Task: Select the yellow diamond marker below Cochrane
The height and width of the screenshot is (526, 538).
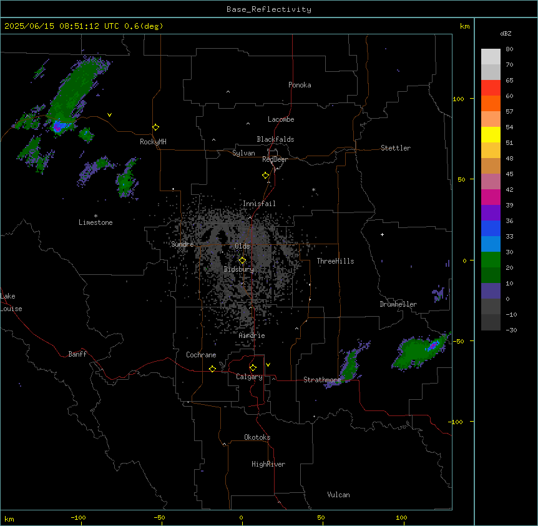Action: point(212,369)
